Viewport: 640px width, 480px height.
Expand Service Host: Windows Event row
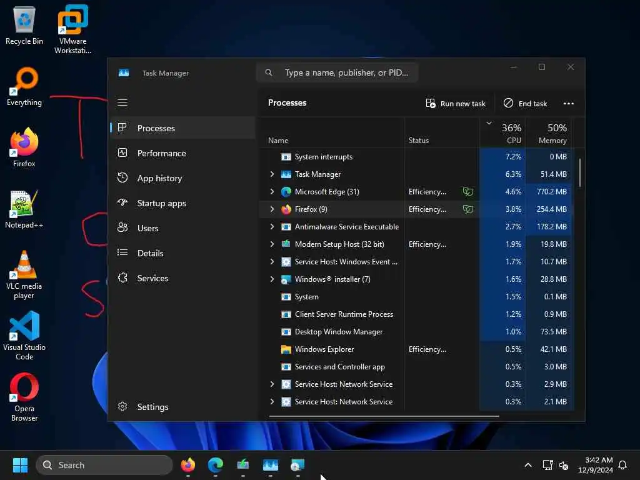272,262
